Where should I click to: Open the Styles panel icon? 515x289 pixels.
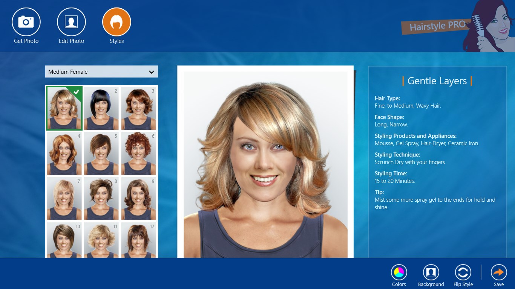[x=116, y=21]
